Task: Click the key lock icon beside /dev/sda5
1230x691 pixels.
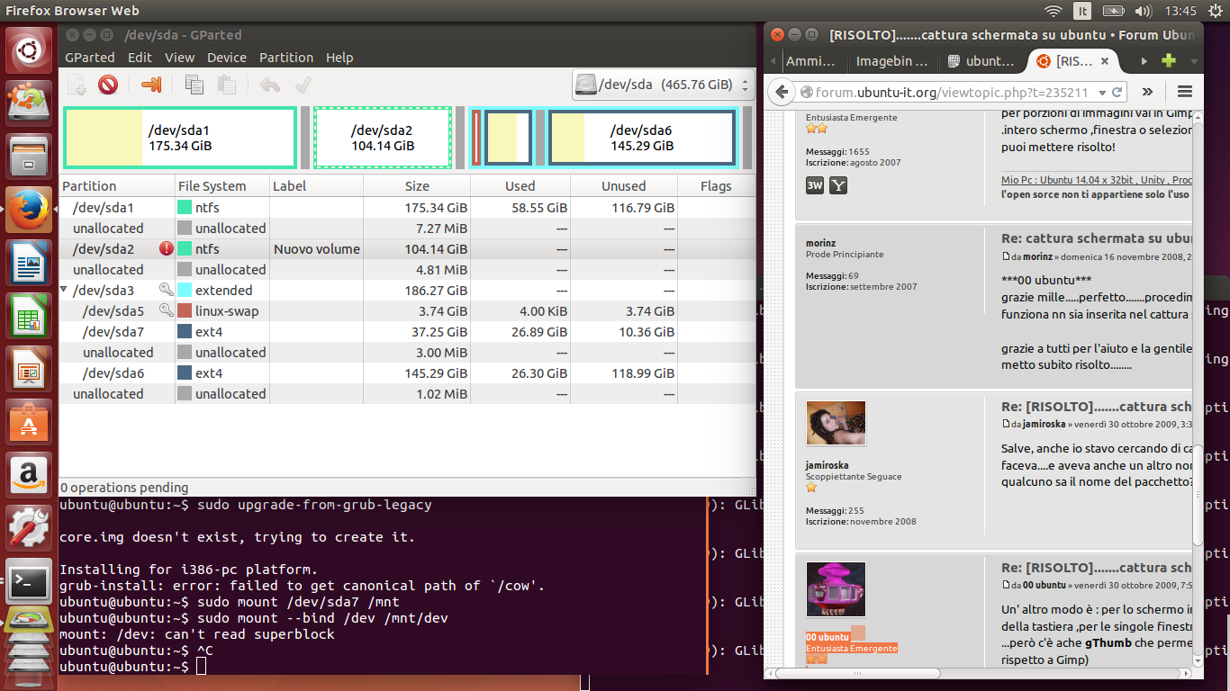Action: [167, 310]
